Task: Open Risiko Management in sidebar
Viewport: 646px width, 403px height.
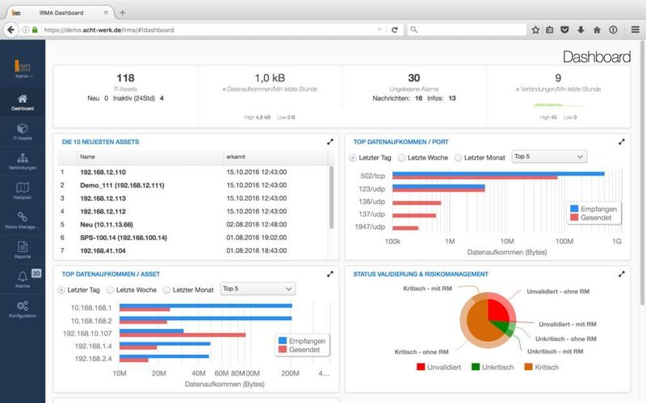Action: tap(22, 220)
